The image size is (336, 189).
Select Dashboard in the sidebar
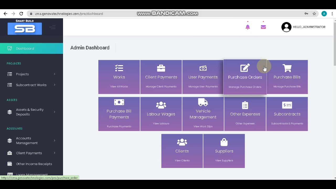coord(31,48)
